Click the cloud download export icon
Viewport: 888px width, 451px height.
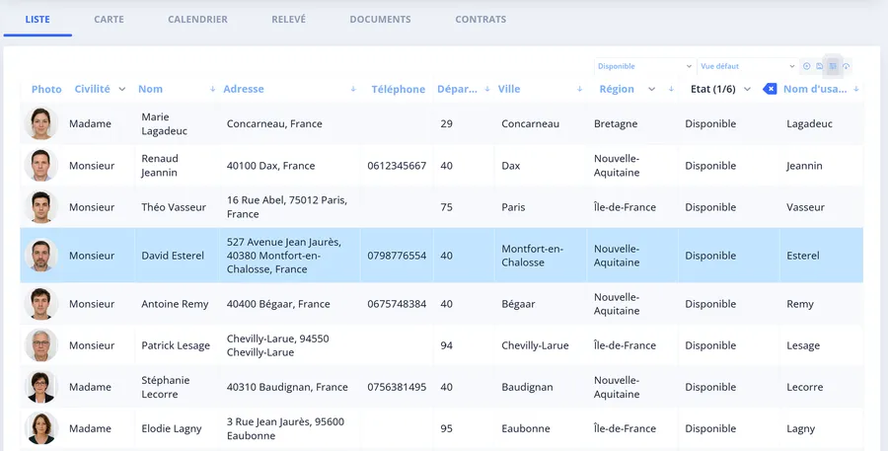pos(847,66)
